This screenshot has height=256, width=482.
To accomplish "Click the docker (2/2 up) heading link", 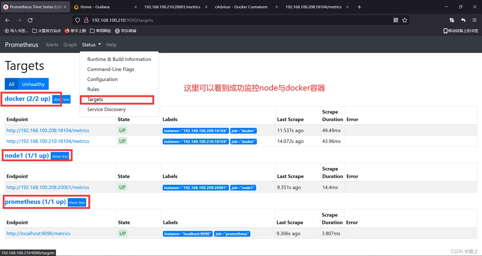I will 28,99.
